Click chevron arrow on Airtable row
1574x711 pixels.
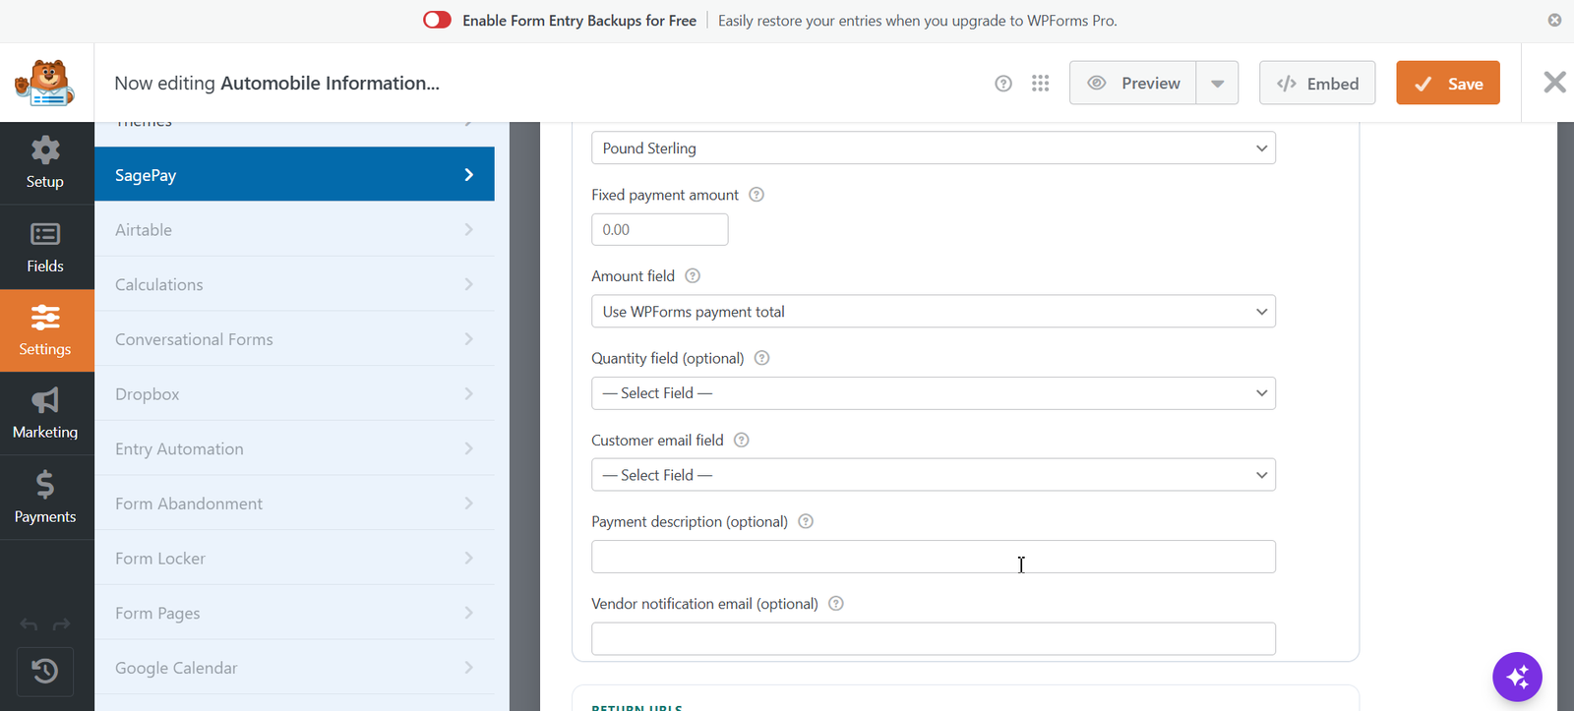[469, 229]
